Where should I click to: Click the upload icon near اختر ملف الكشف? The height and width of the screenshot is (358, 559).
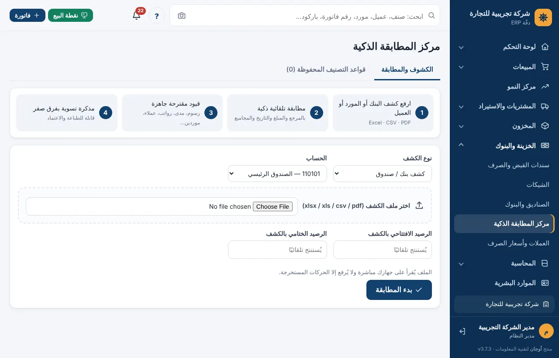point(419,206)
